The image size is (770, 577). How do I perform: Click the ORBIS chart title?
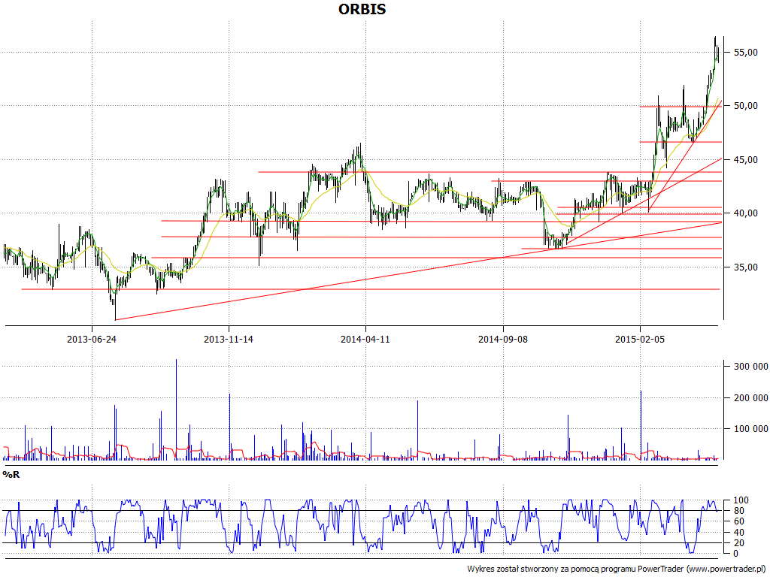pos(362,9)
